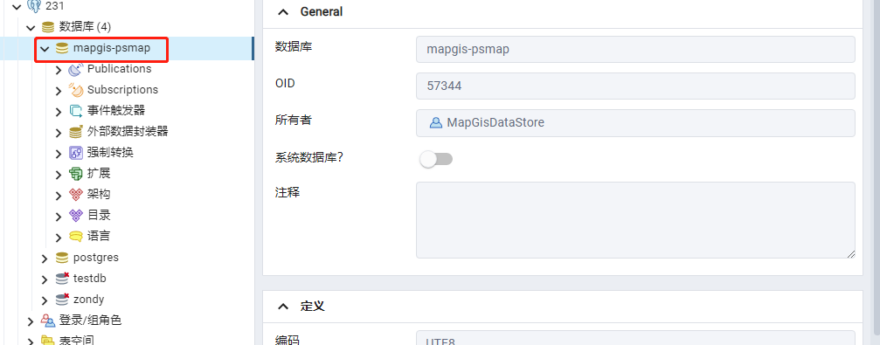Click the 目录 catalogs icon

point(76,216)
